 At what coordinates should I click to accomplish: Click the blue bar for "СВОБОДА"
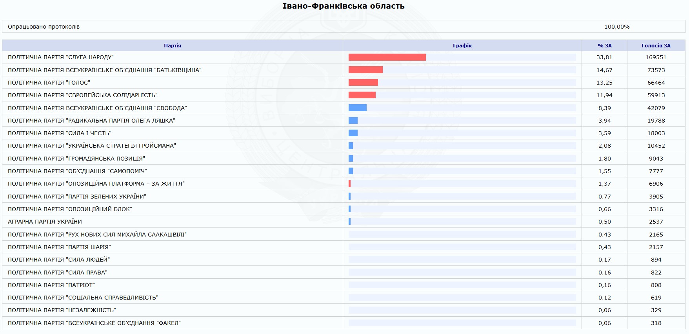[x=357, y=108]
